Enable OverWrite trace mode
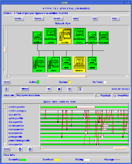Viewport: 132px width, 164px height. (x=121, y=96)
